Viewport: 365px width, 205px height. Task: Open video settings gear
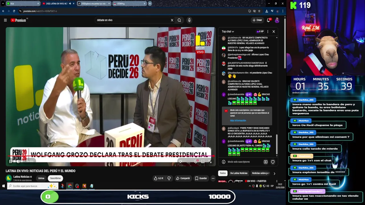196,161
